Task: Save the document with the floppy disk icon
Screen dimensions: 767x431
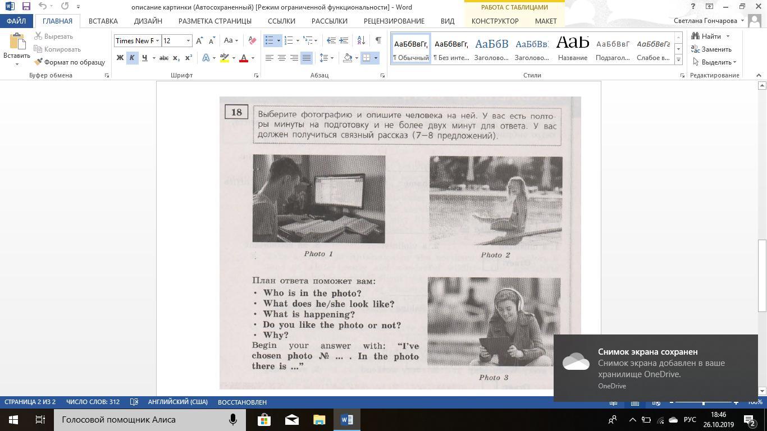Action: click(x=26, y=7)
